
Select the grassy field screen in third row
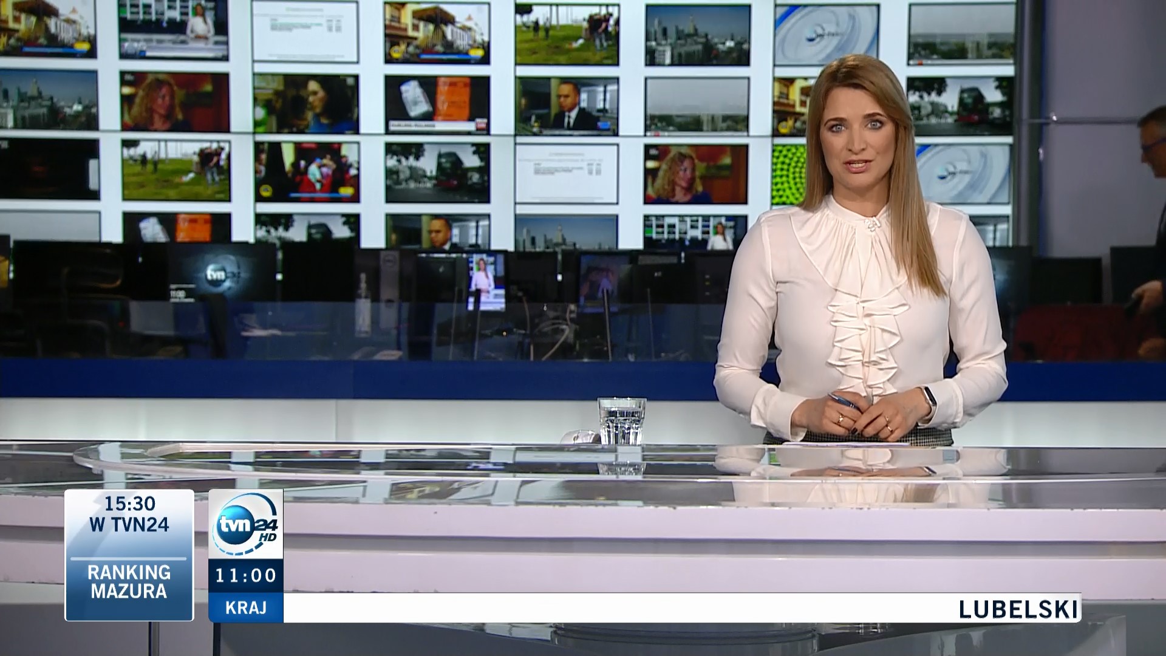176,170
